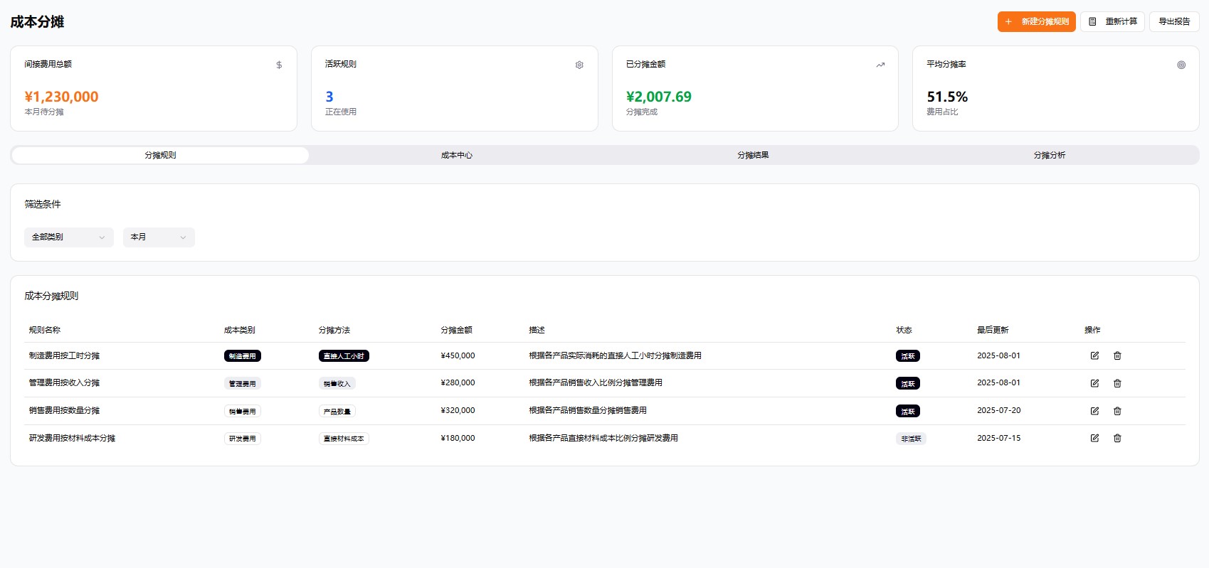
Task: Click the 导出报告 button
Action: tap(1174, 22)
